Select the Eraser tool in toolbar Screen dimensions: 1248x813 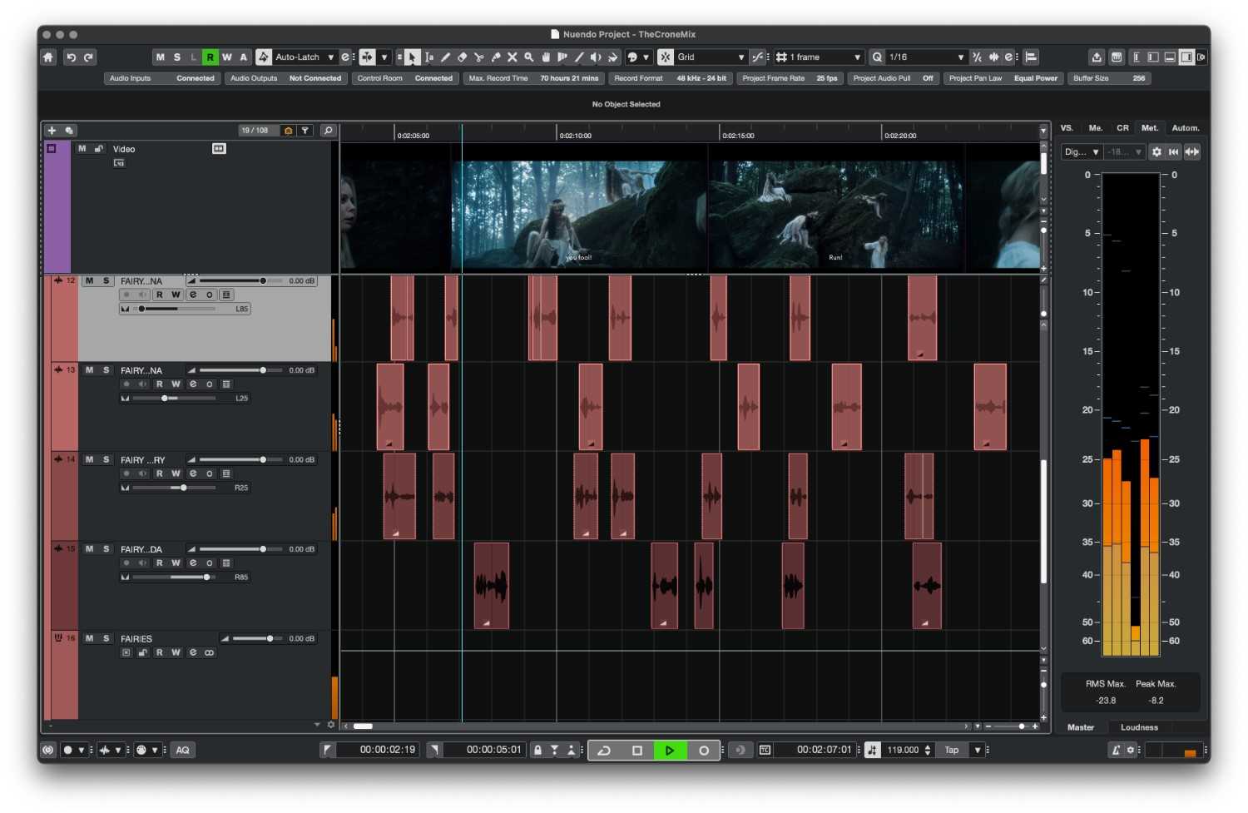[x=462, y=57]
